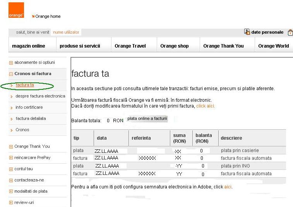Screen dimensions: 293x207
Task: Expand the contul tau plus icon
Action: tap(11, 169)
